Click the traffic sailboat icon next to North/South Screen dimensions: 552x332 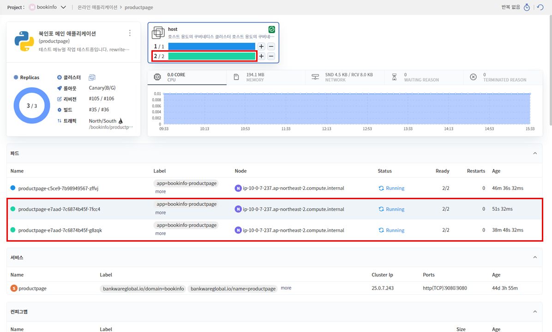click(121, 121)
